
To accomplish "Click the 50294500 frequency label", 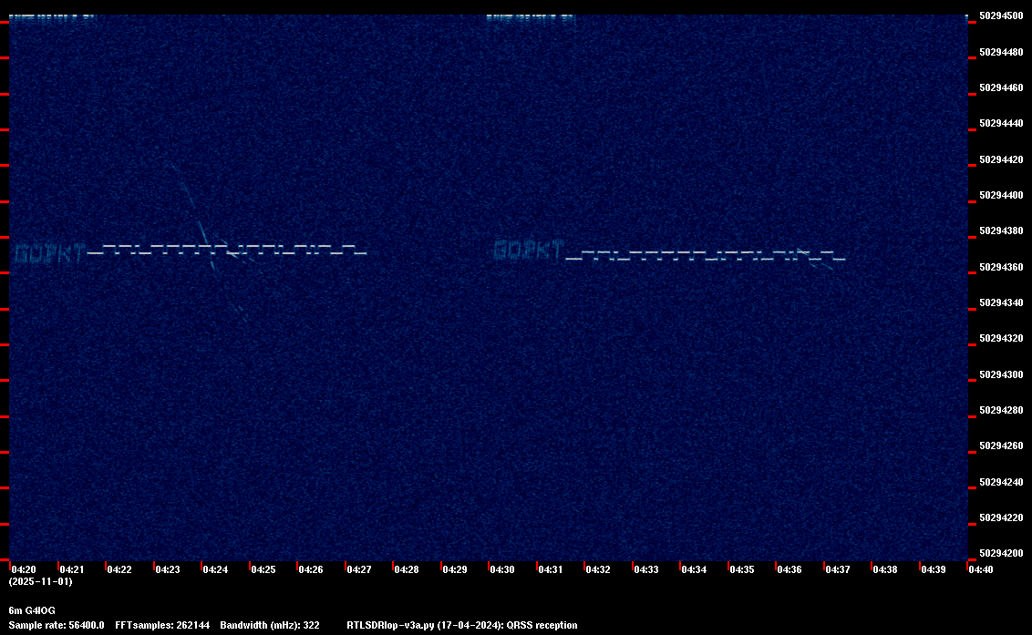I will tap(1001, 15).
